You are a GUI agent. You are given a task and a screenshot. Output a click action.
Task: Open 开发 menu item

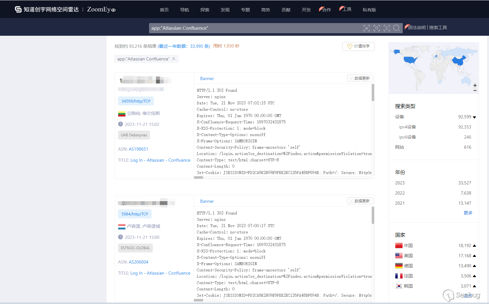(x=306, y=10)
